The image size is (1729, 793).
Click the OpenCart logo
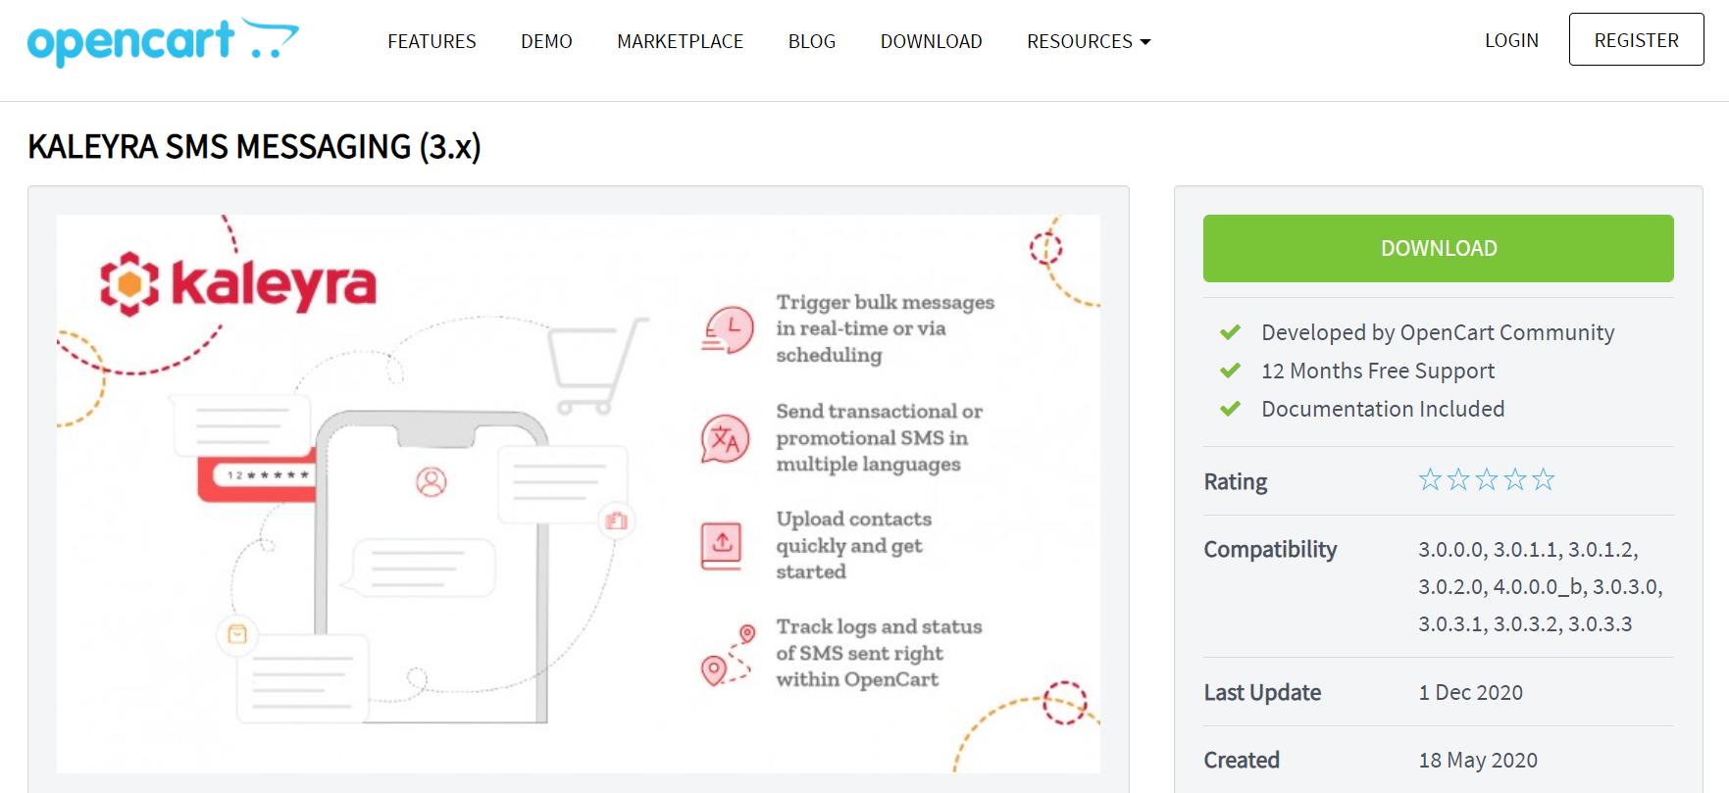163,41
